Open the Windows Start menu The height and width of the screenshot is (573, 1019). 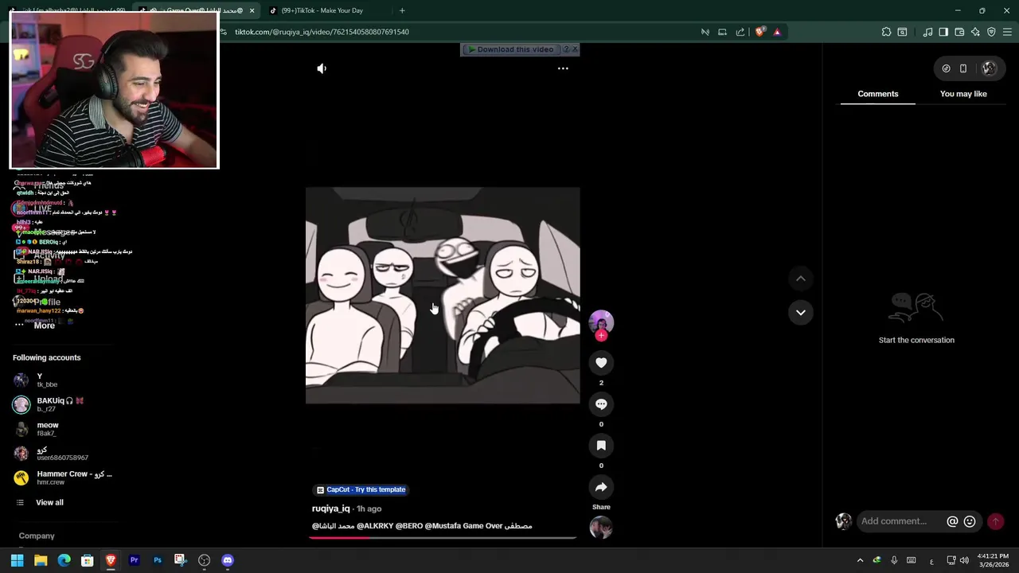tap(17, 560)
